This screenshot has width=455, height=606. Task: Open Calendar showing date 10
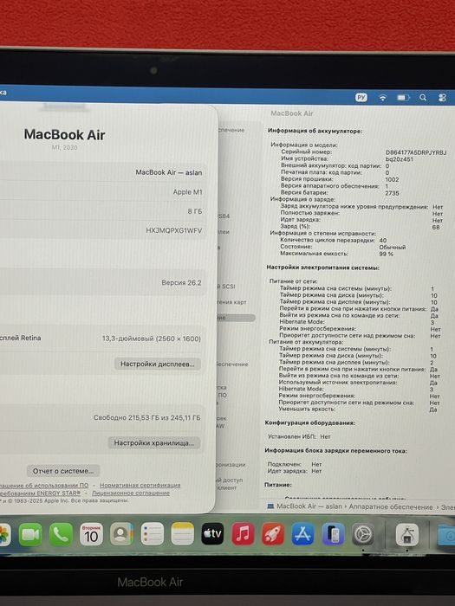pyautogui.click(x=91, y=534)
